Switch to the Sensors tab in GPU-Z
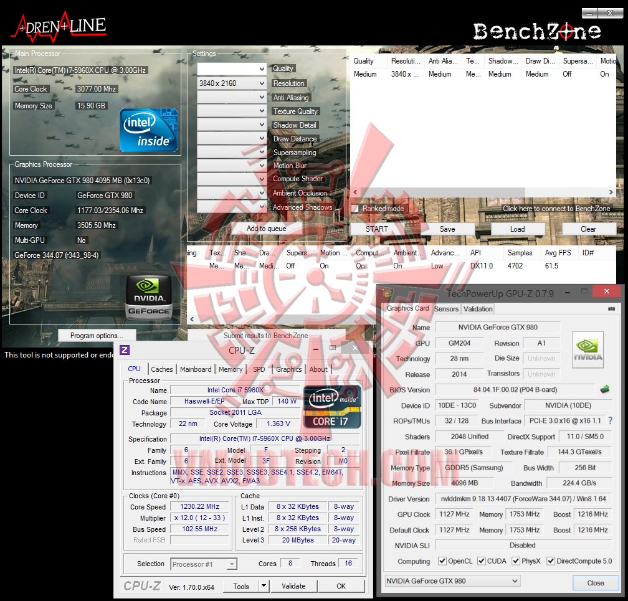 446,309
